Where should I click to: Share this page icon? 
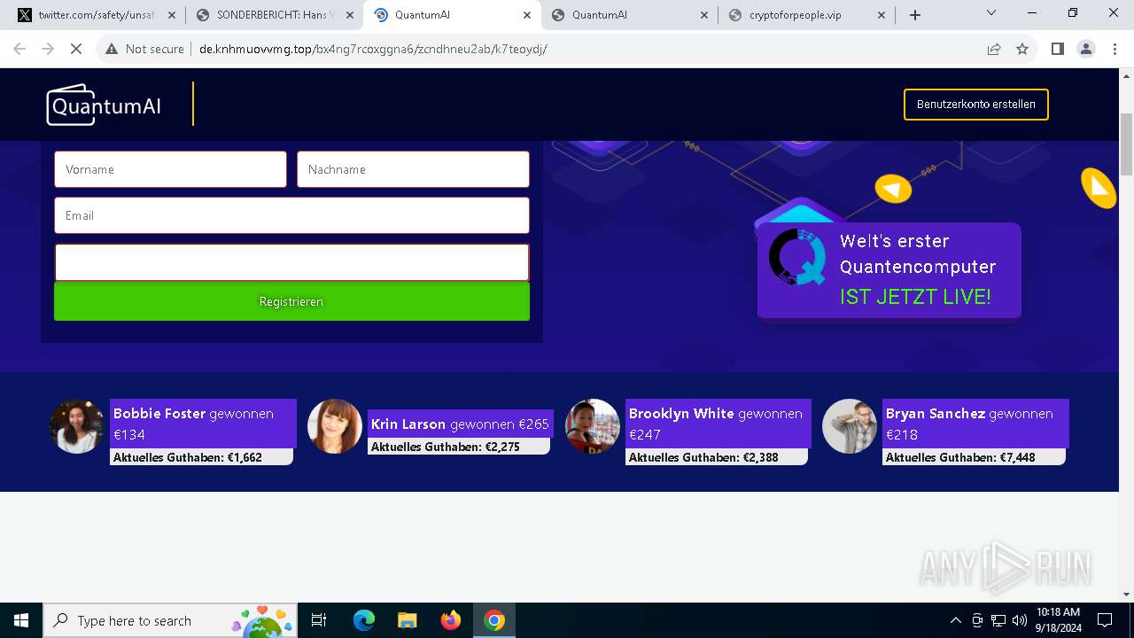click(994, 49)
